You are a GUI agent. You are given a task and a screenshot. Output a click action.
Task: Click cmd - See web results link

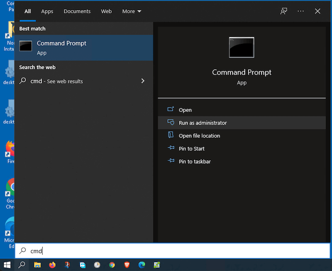tap(56, 81)
